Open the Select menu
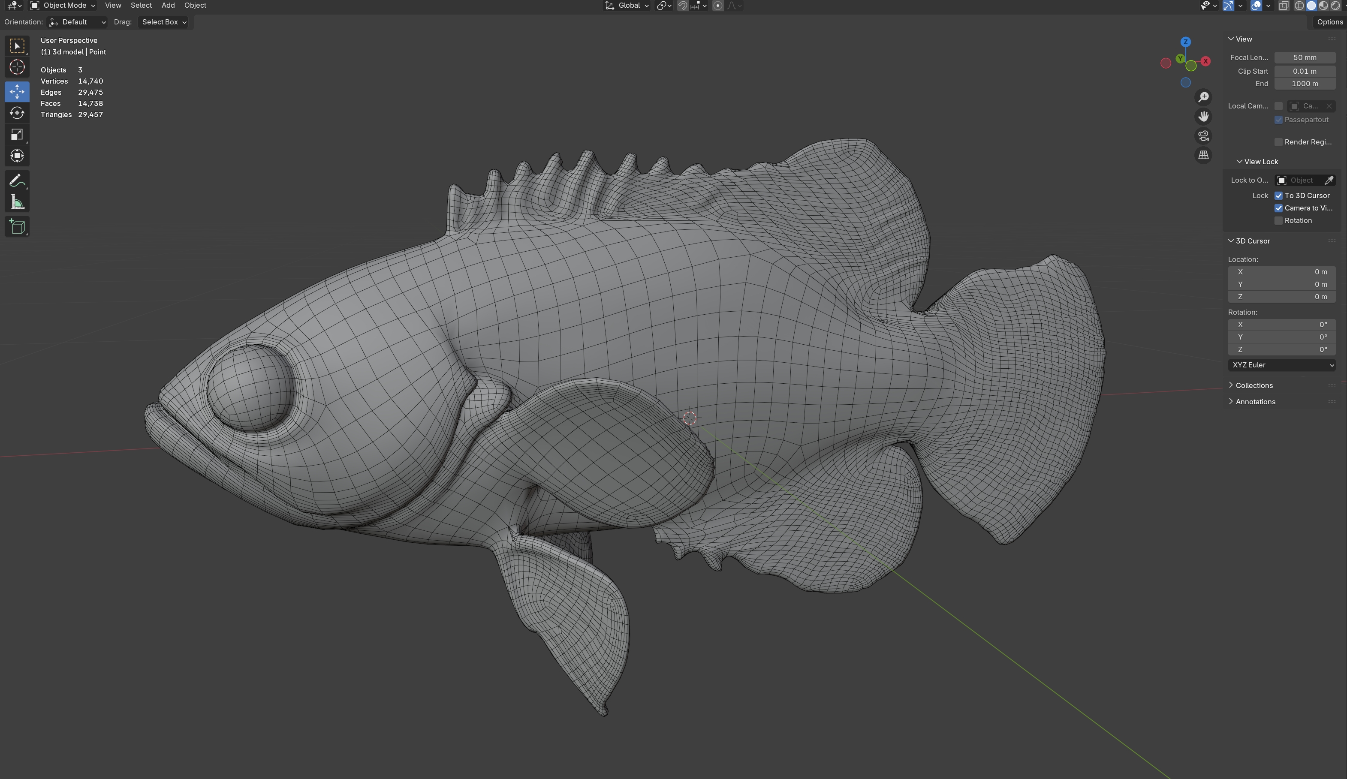This screenshot has height=779, width=1347. (x=141, y=5)
